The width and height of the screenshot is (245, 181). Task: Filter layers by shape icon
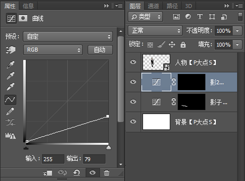pyautogui.click(x=212, y=16)
